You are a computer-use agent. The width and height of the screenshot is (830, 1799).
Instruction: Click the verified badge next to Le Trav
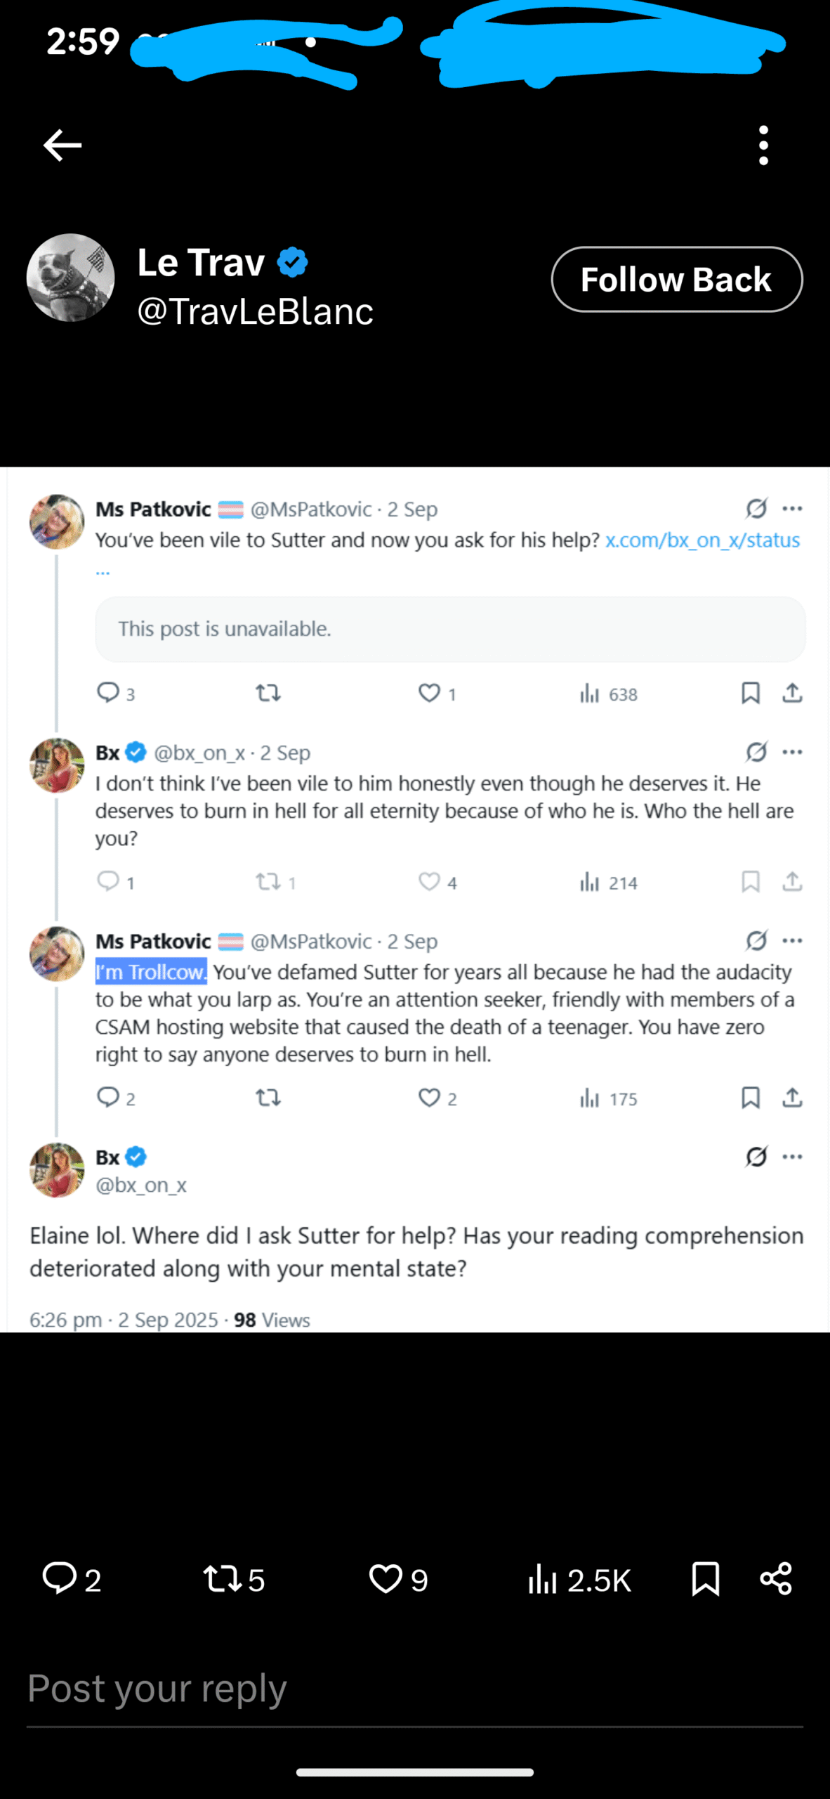(x=292, y=263)
